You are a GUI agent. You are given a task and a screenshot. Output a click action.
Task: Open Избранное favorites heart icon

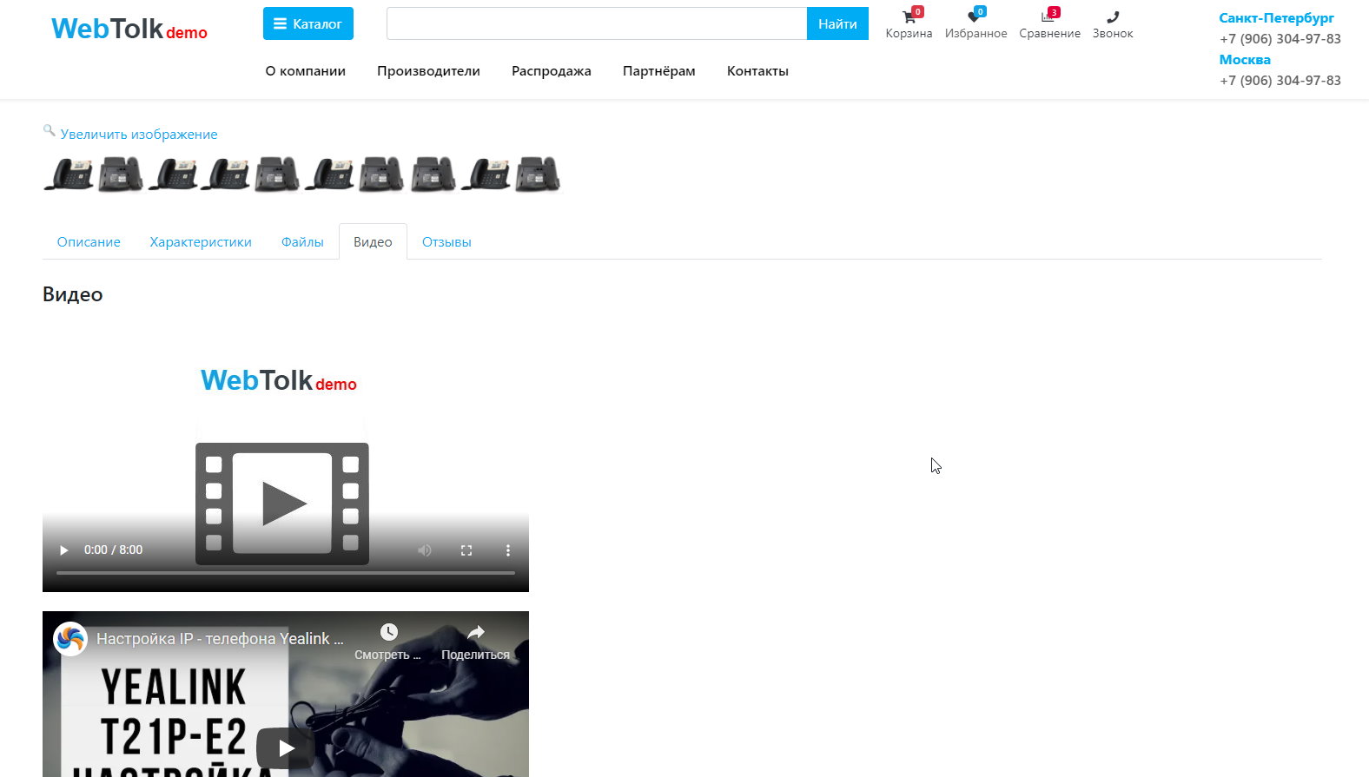coord(975,18)
